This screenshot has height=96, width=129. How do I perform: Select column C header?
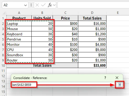tap(65, 13)
